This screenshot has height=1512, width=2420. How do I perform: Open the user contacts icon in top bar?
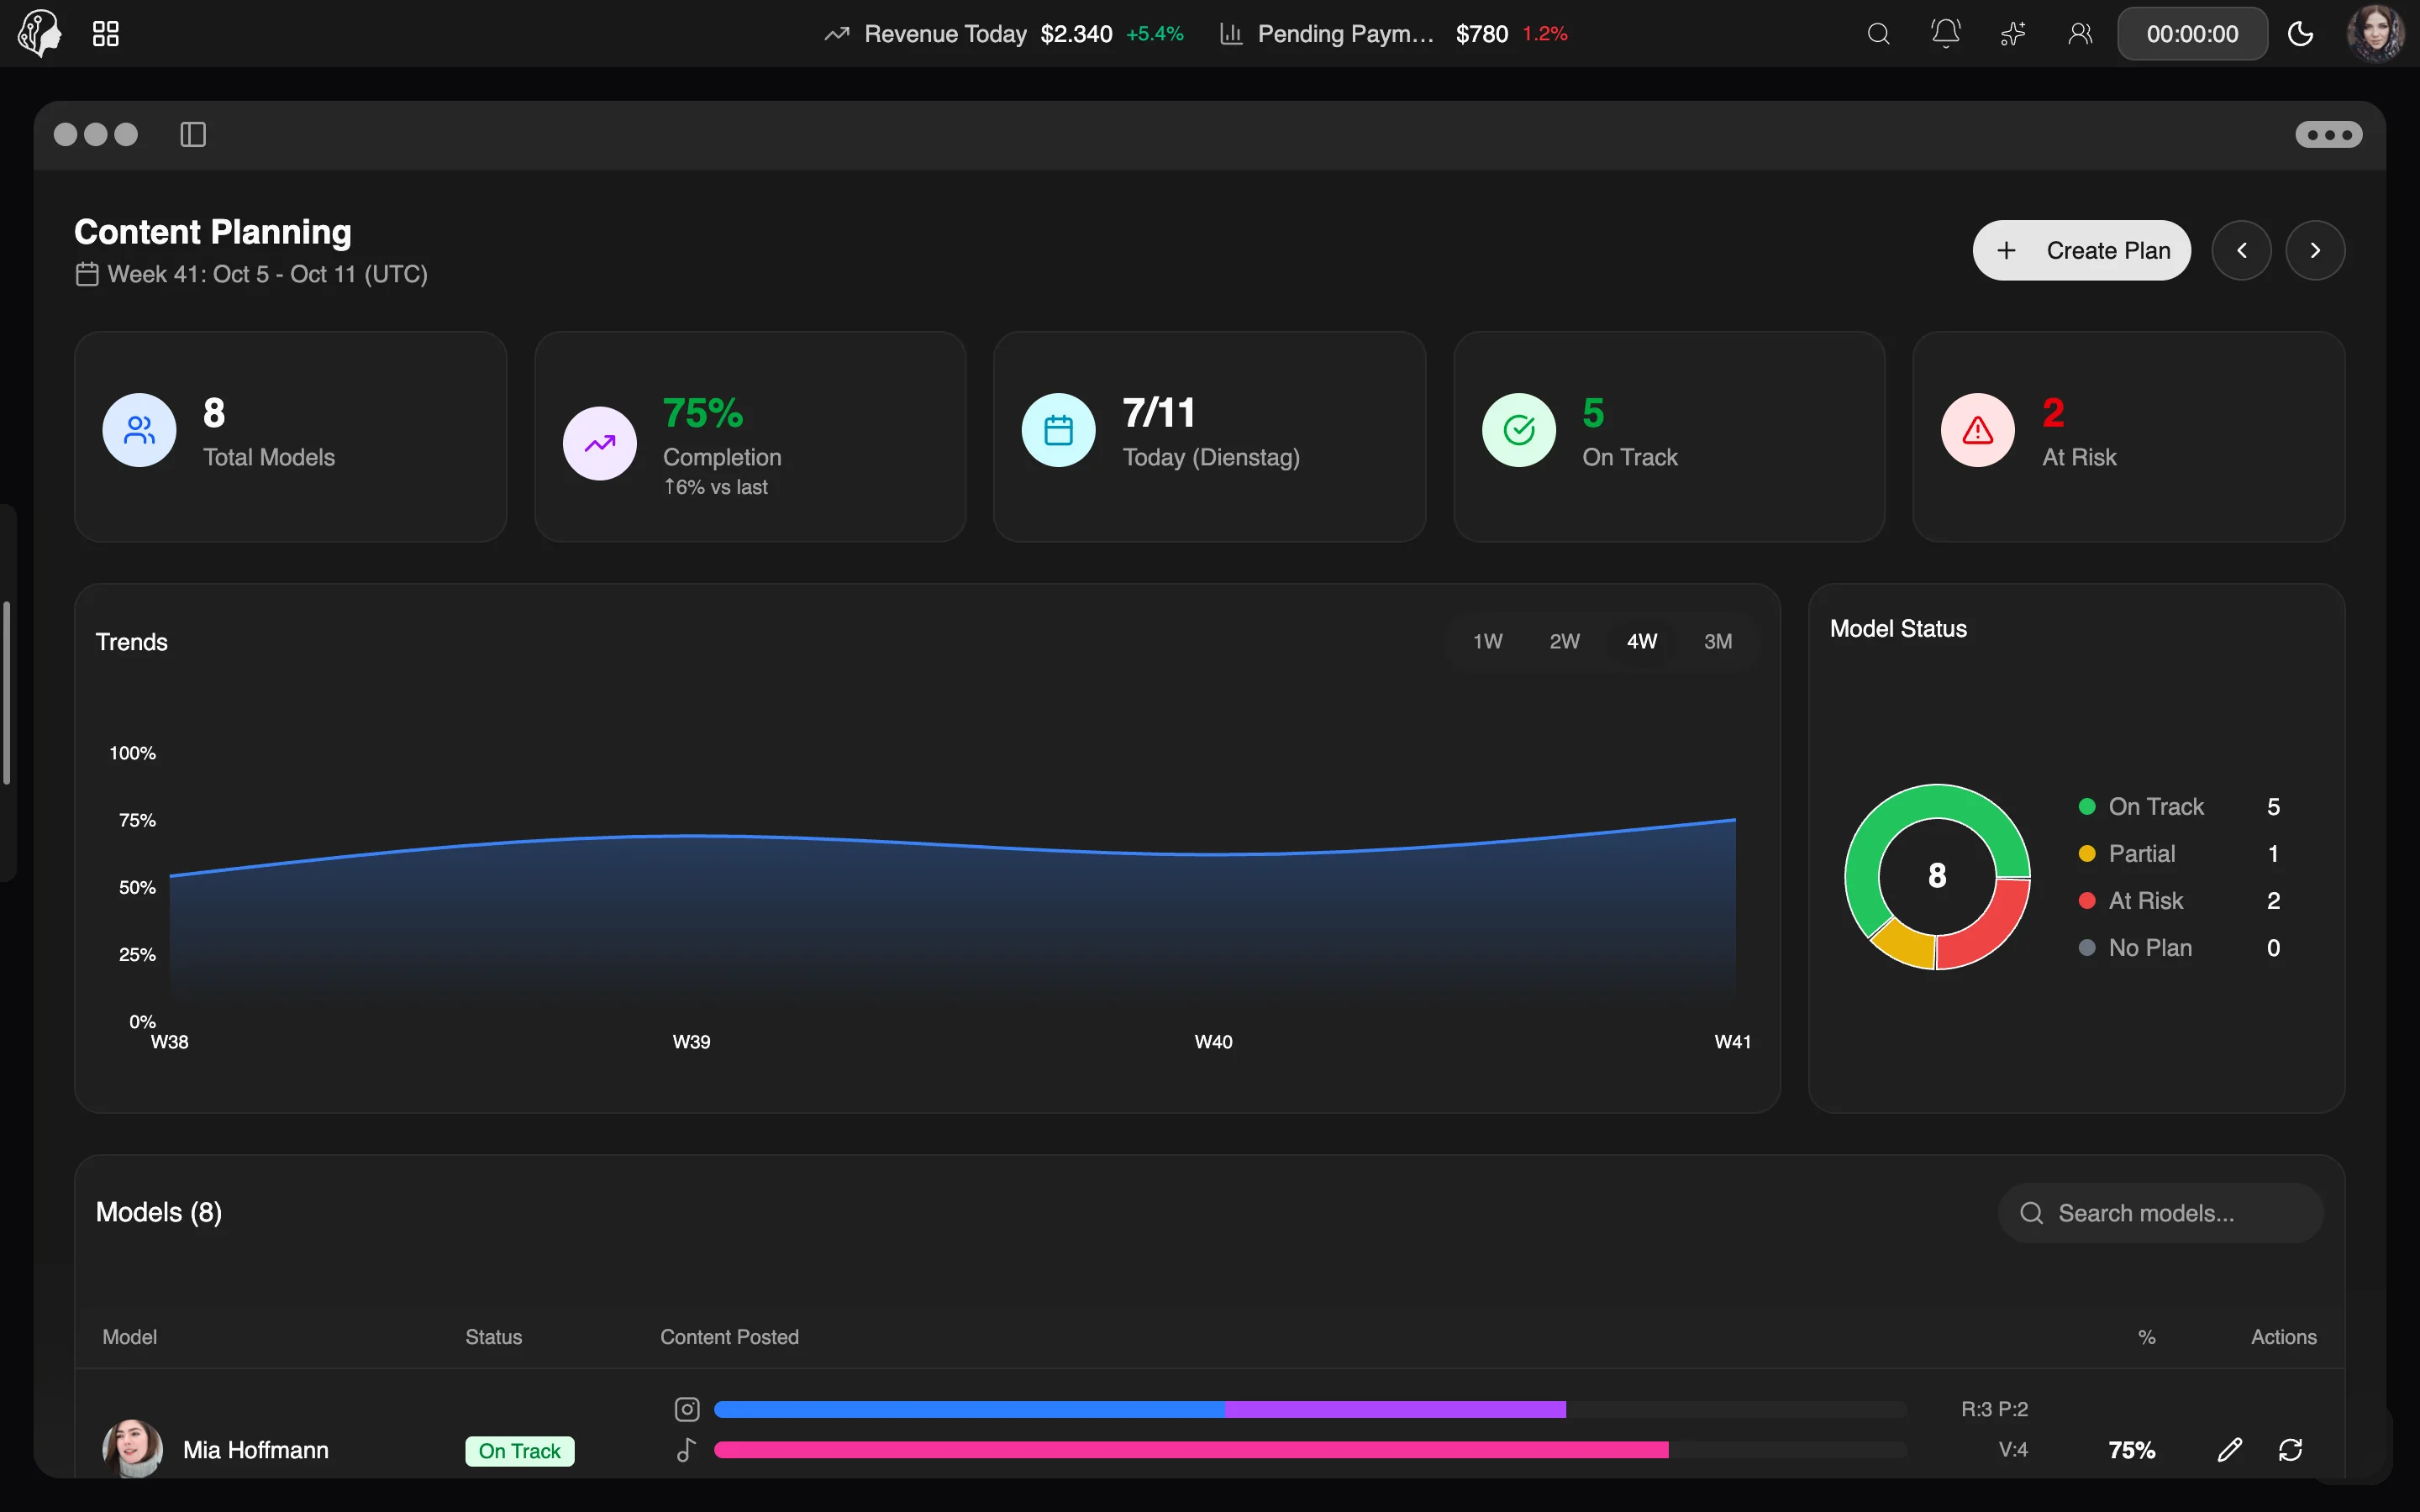tap(2080, 34)
